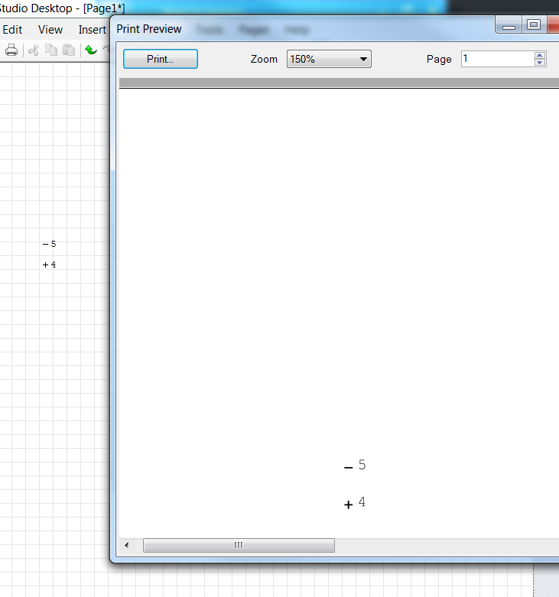Click inside the Page number field

tap(497, 59)
